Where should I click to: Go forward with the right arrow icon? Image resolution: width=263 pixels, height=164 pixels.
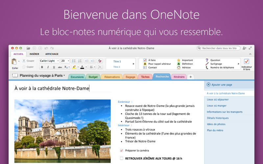(40, 48)
